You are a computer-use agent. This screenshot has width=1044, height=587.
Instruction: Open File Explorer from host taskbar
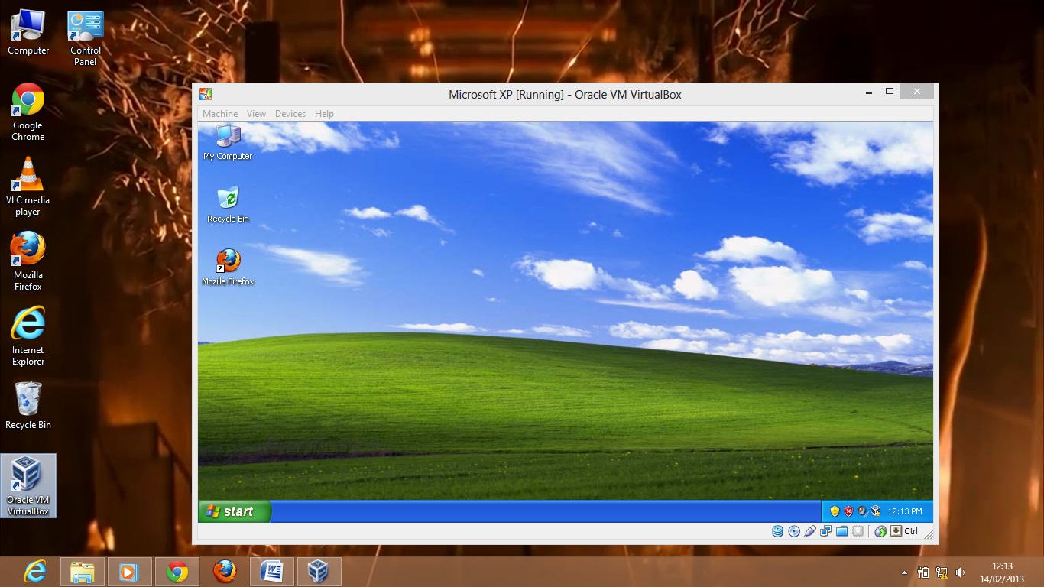coord(83,572)
